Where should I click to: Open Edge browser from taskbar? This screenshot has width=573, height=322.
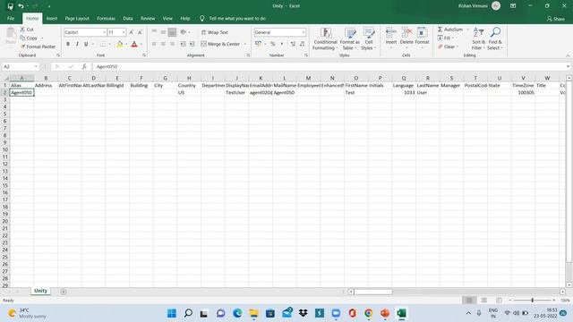pyautogui.click(x=237, y=313)
